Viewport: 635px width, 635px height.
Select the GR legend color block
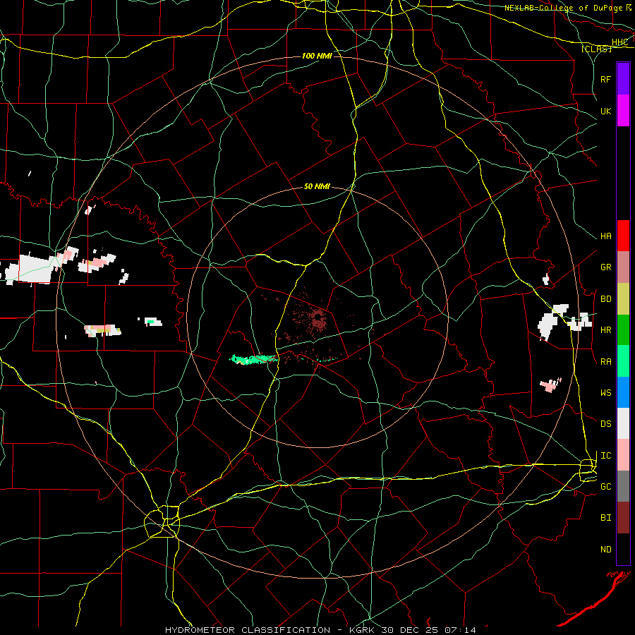[x=623, y=267]
